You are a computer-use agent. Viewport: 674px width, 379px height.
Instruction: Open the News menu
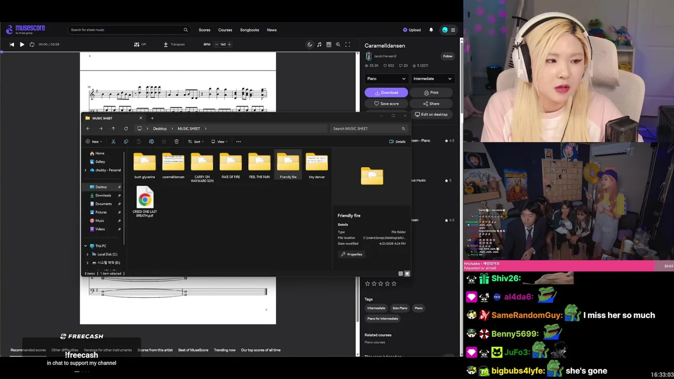click(272, 30)
